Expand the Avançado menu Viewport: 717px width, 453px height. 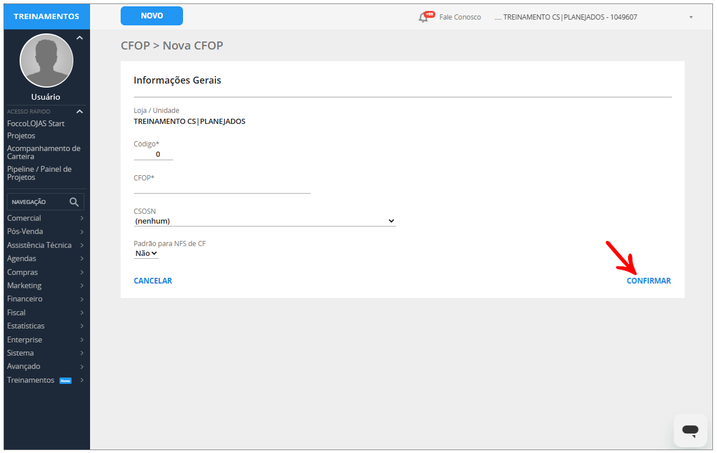[46, 367]
